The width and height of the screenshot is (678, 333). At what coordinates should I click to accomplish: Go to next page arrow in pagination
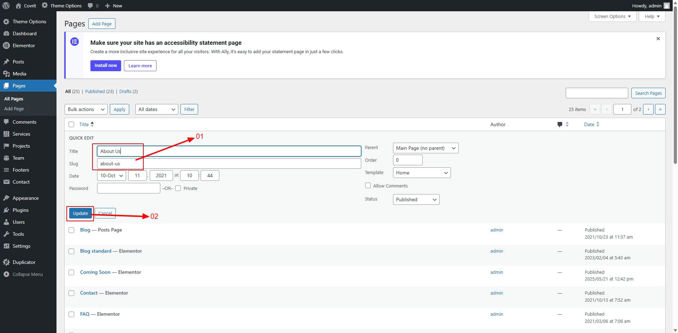tap(648, 109)
